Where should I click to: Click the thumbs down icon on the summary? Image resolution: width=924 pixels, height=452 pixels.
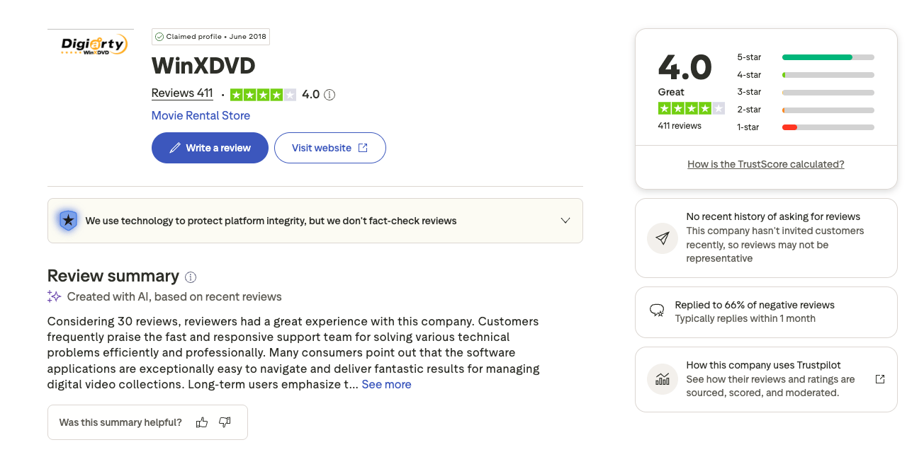tap(225, 422)
